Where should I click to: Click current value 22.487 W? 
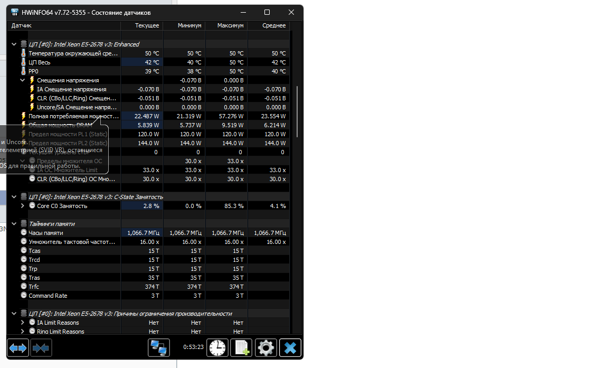pos(147,116)
